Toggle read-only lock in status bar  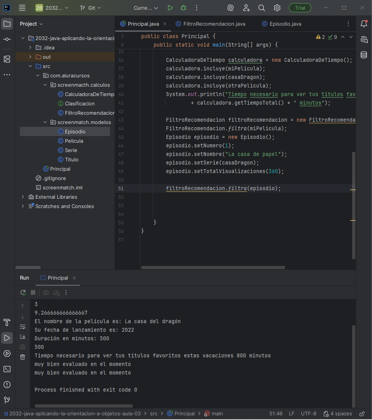tap(362, 413)
